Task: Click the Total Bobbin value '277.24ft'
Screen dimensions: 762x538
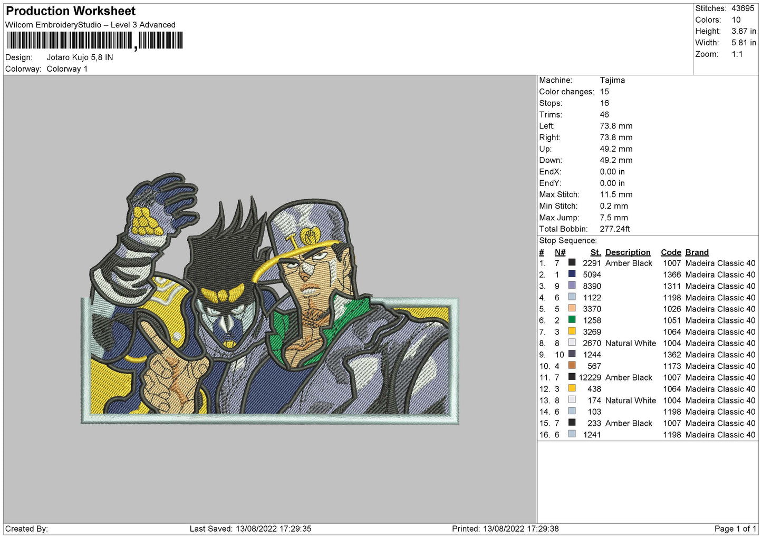Action: pos(615,229)
